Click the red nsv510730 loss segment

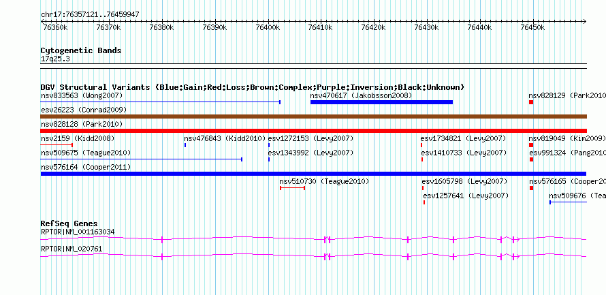(x=293, y=188)
